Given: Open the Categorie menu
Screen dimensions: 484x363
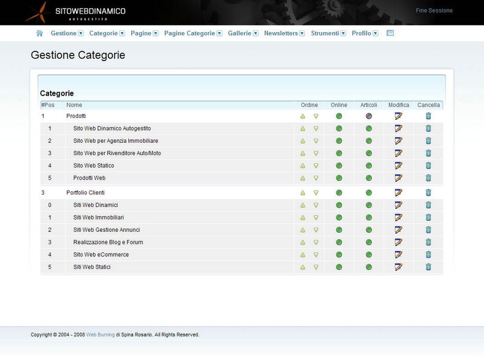Looking at the screenshot, I should [x=103, y=33].
